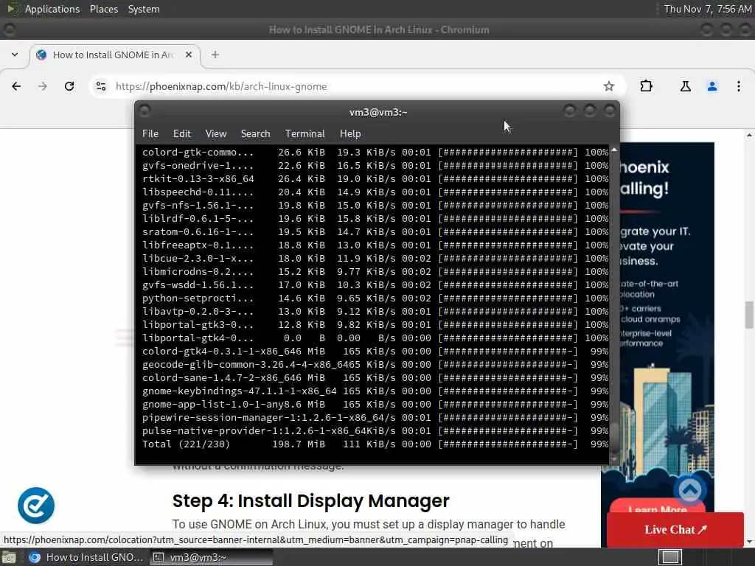Click terminal window title vm3@vm3:~
The image size is (755, 566).
pos(378,112)
